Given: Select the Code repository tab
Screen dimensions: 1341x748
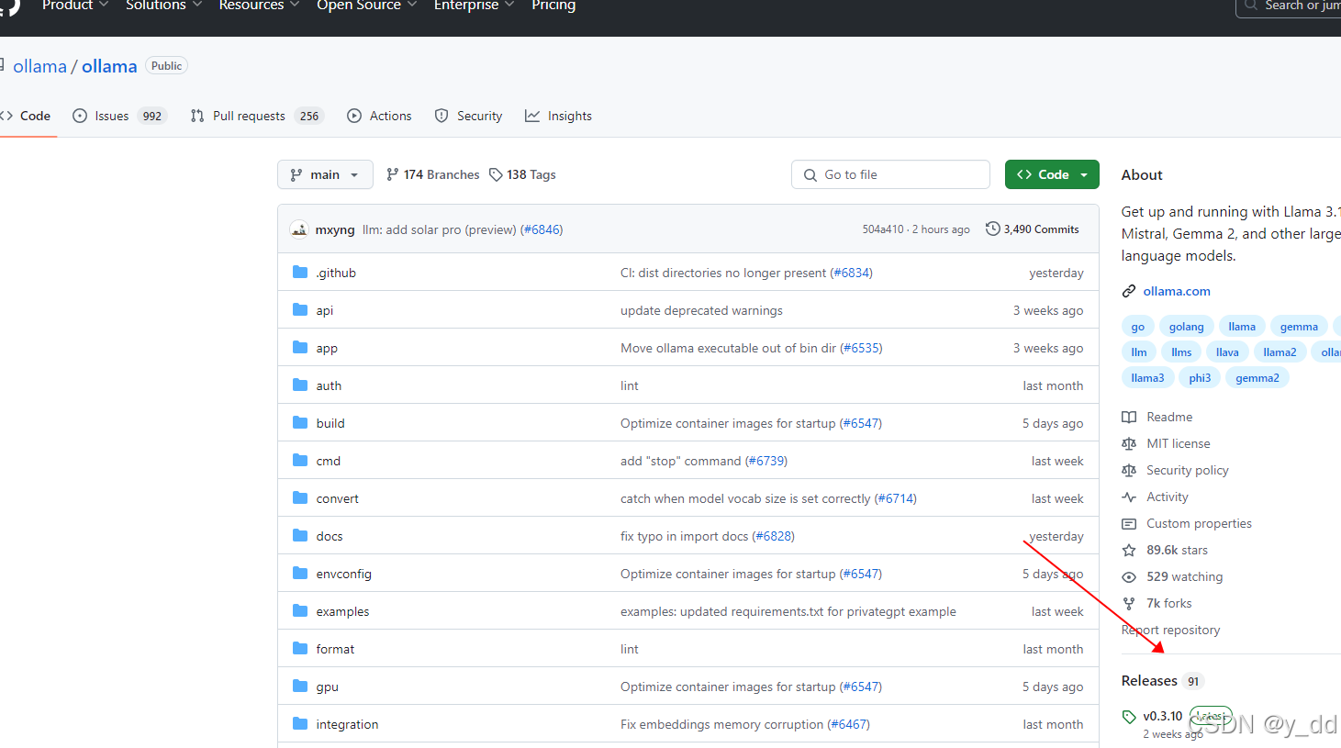Looking at the screenshot, I should pyautogui.click(x=26, y=116).
